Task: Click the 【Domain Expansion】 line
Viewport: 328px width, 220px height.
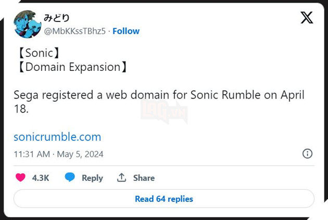Action: pyautogui.click(x=70, y=67)
